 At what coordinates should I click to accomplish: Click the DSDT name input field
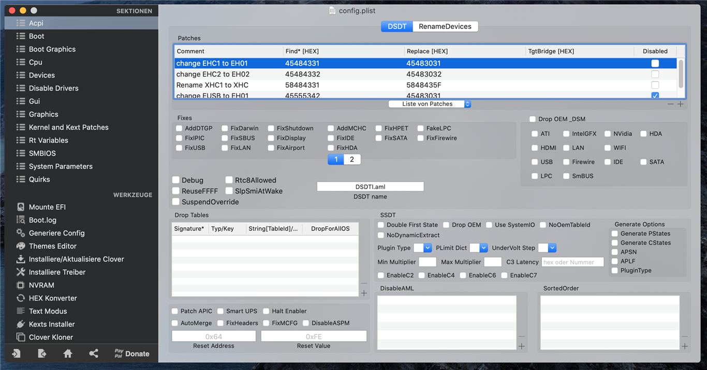370,187
